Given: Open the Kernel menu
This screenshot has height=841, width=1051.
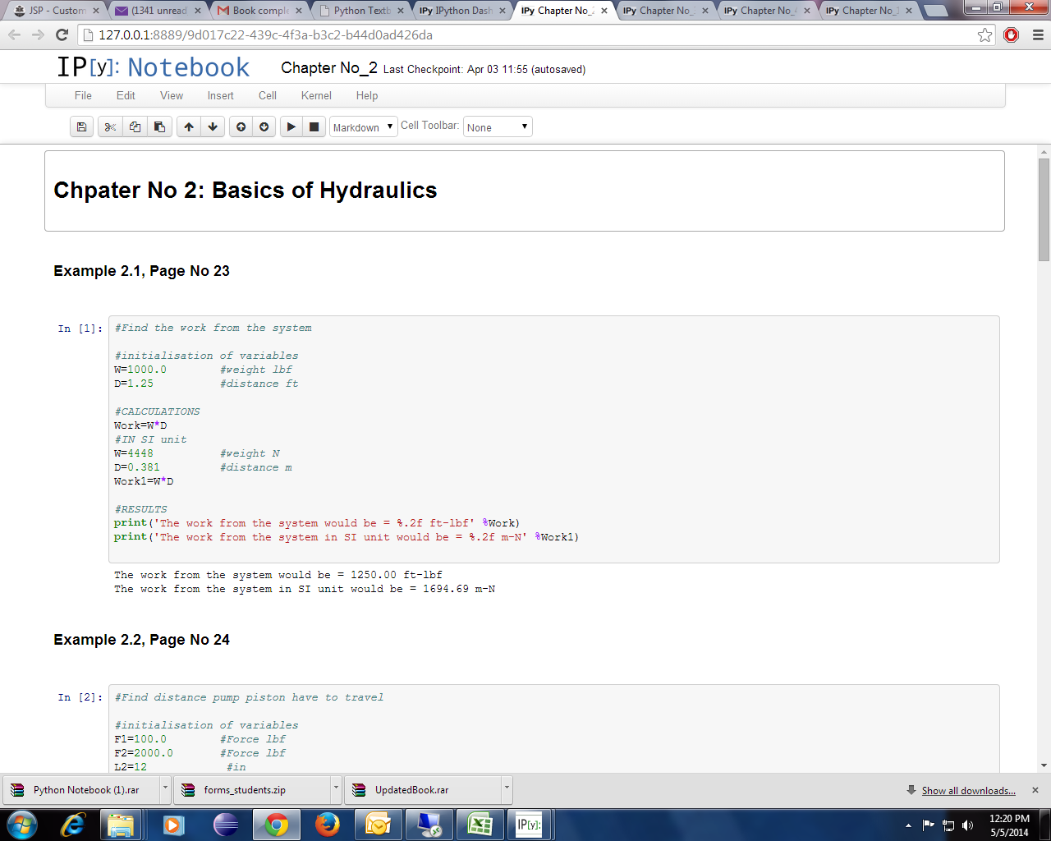Looking at the screenshot, I should [x=316, y=95].
